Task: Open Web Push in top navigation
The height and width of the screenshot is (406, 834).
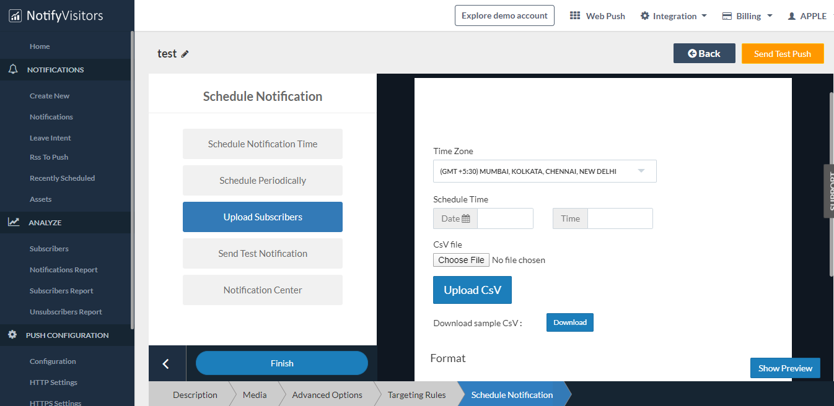Action: 597,16
